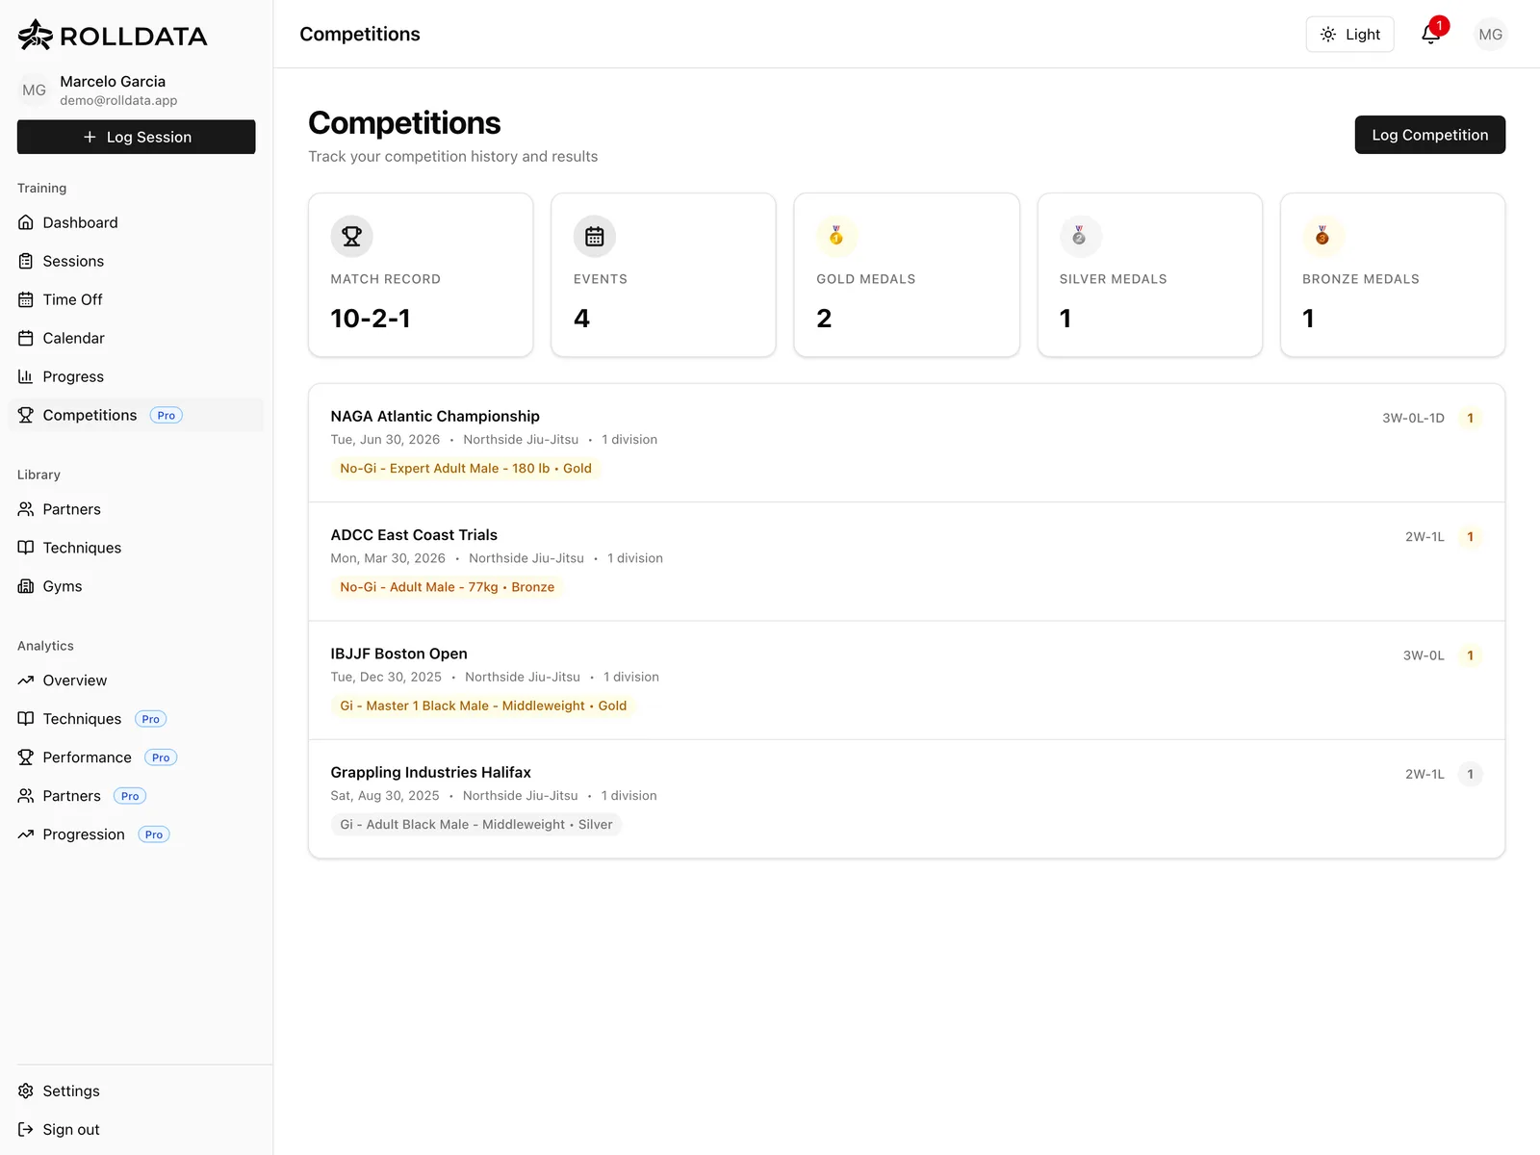Click the Settings gear icon

[26, 1091]
